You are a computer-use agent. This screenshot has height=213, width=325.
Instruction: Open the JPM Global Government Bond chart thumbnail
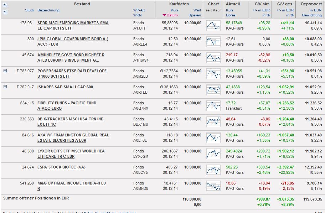pos(213,42)
